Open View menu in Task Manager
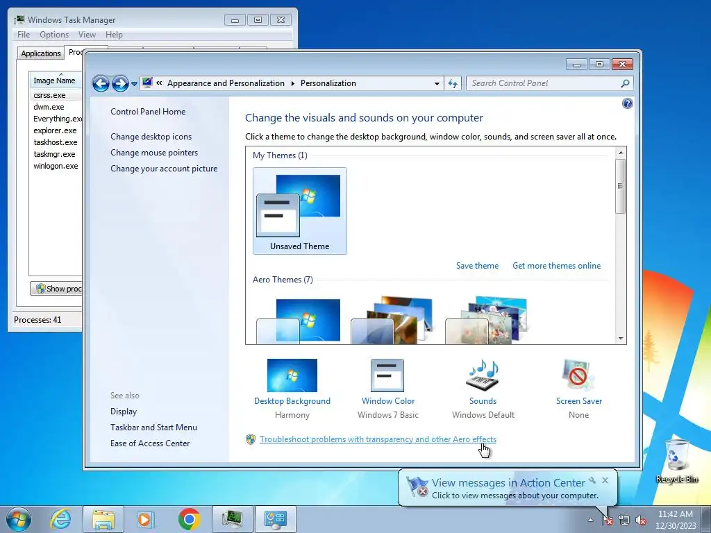711x533 pixels. tap(87, 35)
